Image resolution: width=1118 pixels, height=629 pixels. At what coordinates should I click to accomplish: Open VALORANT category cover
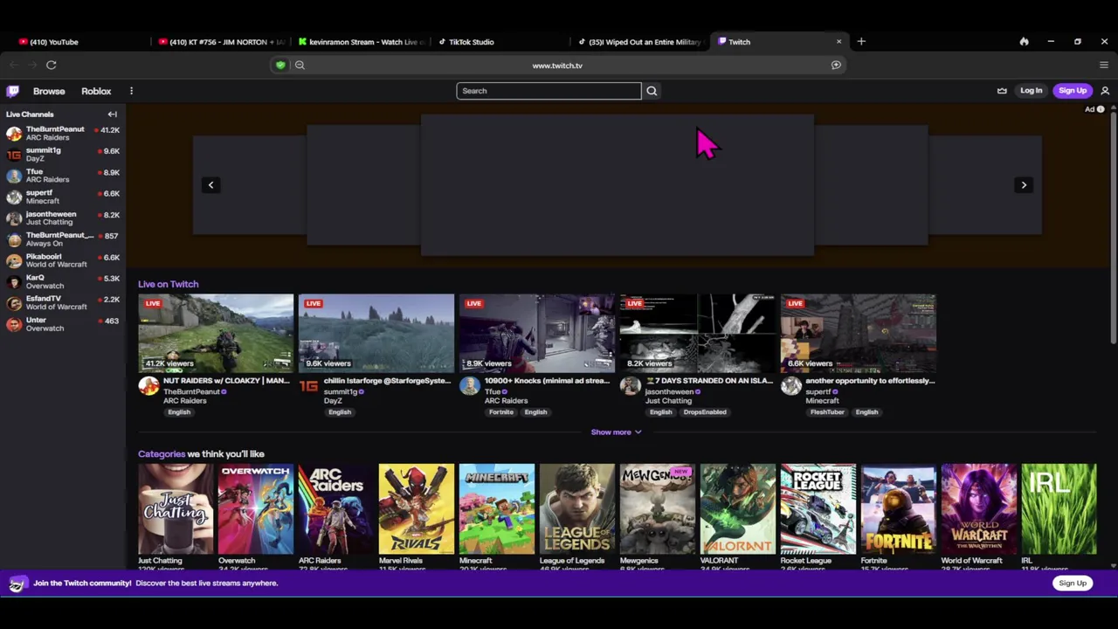(738, 508)
